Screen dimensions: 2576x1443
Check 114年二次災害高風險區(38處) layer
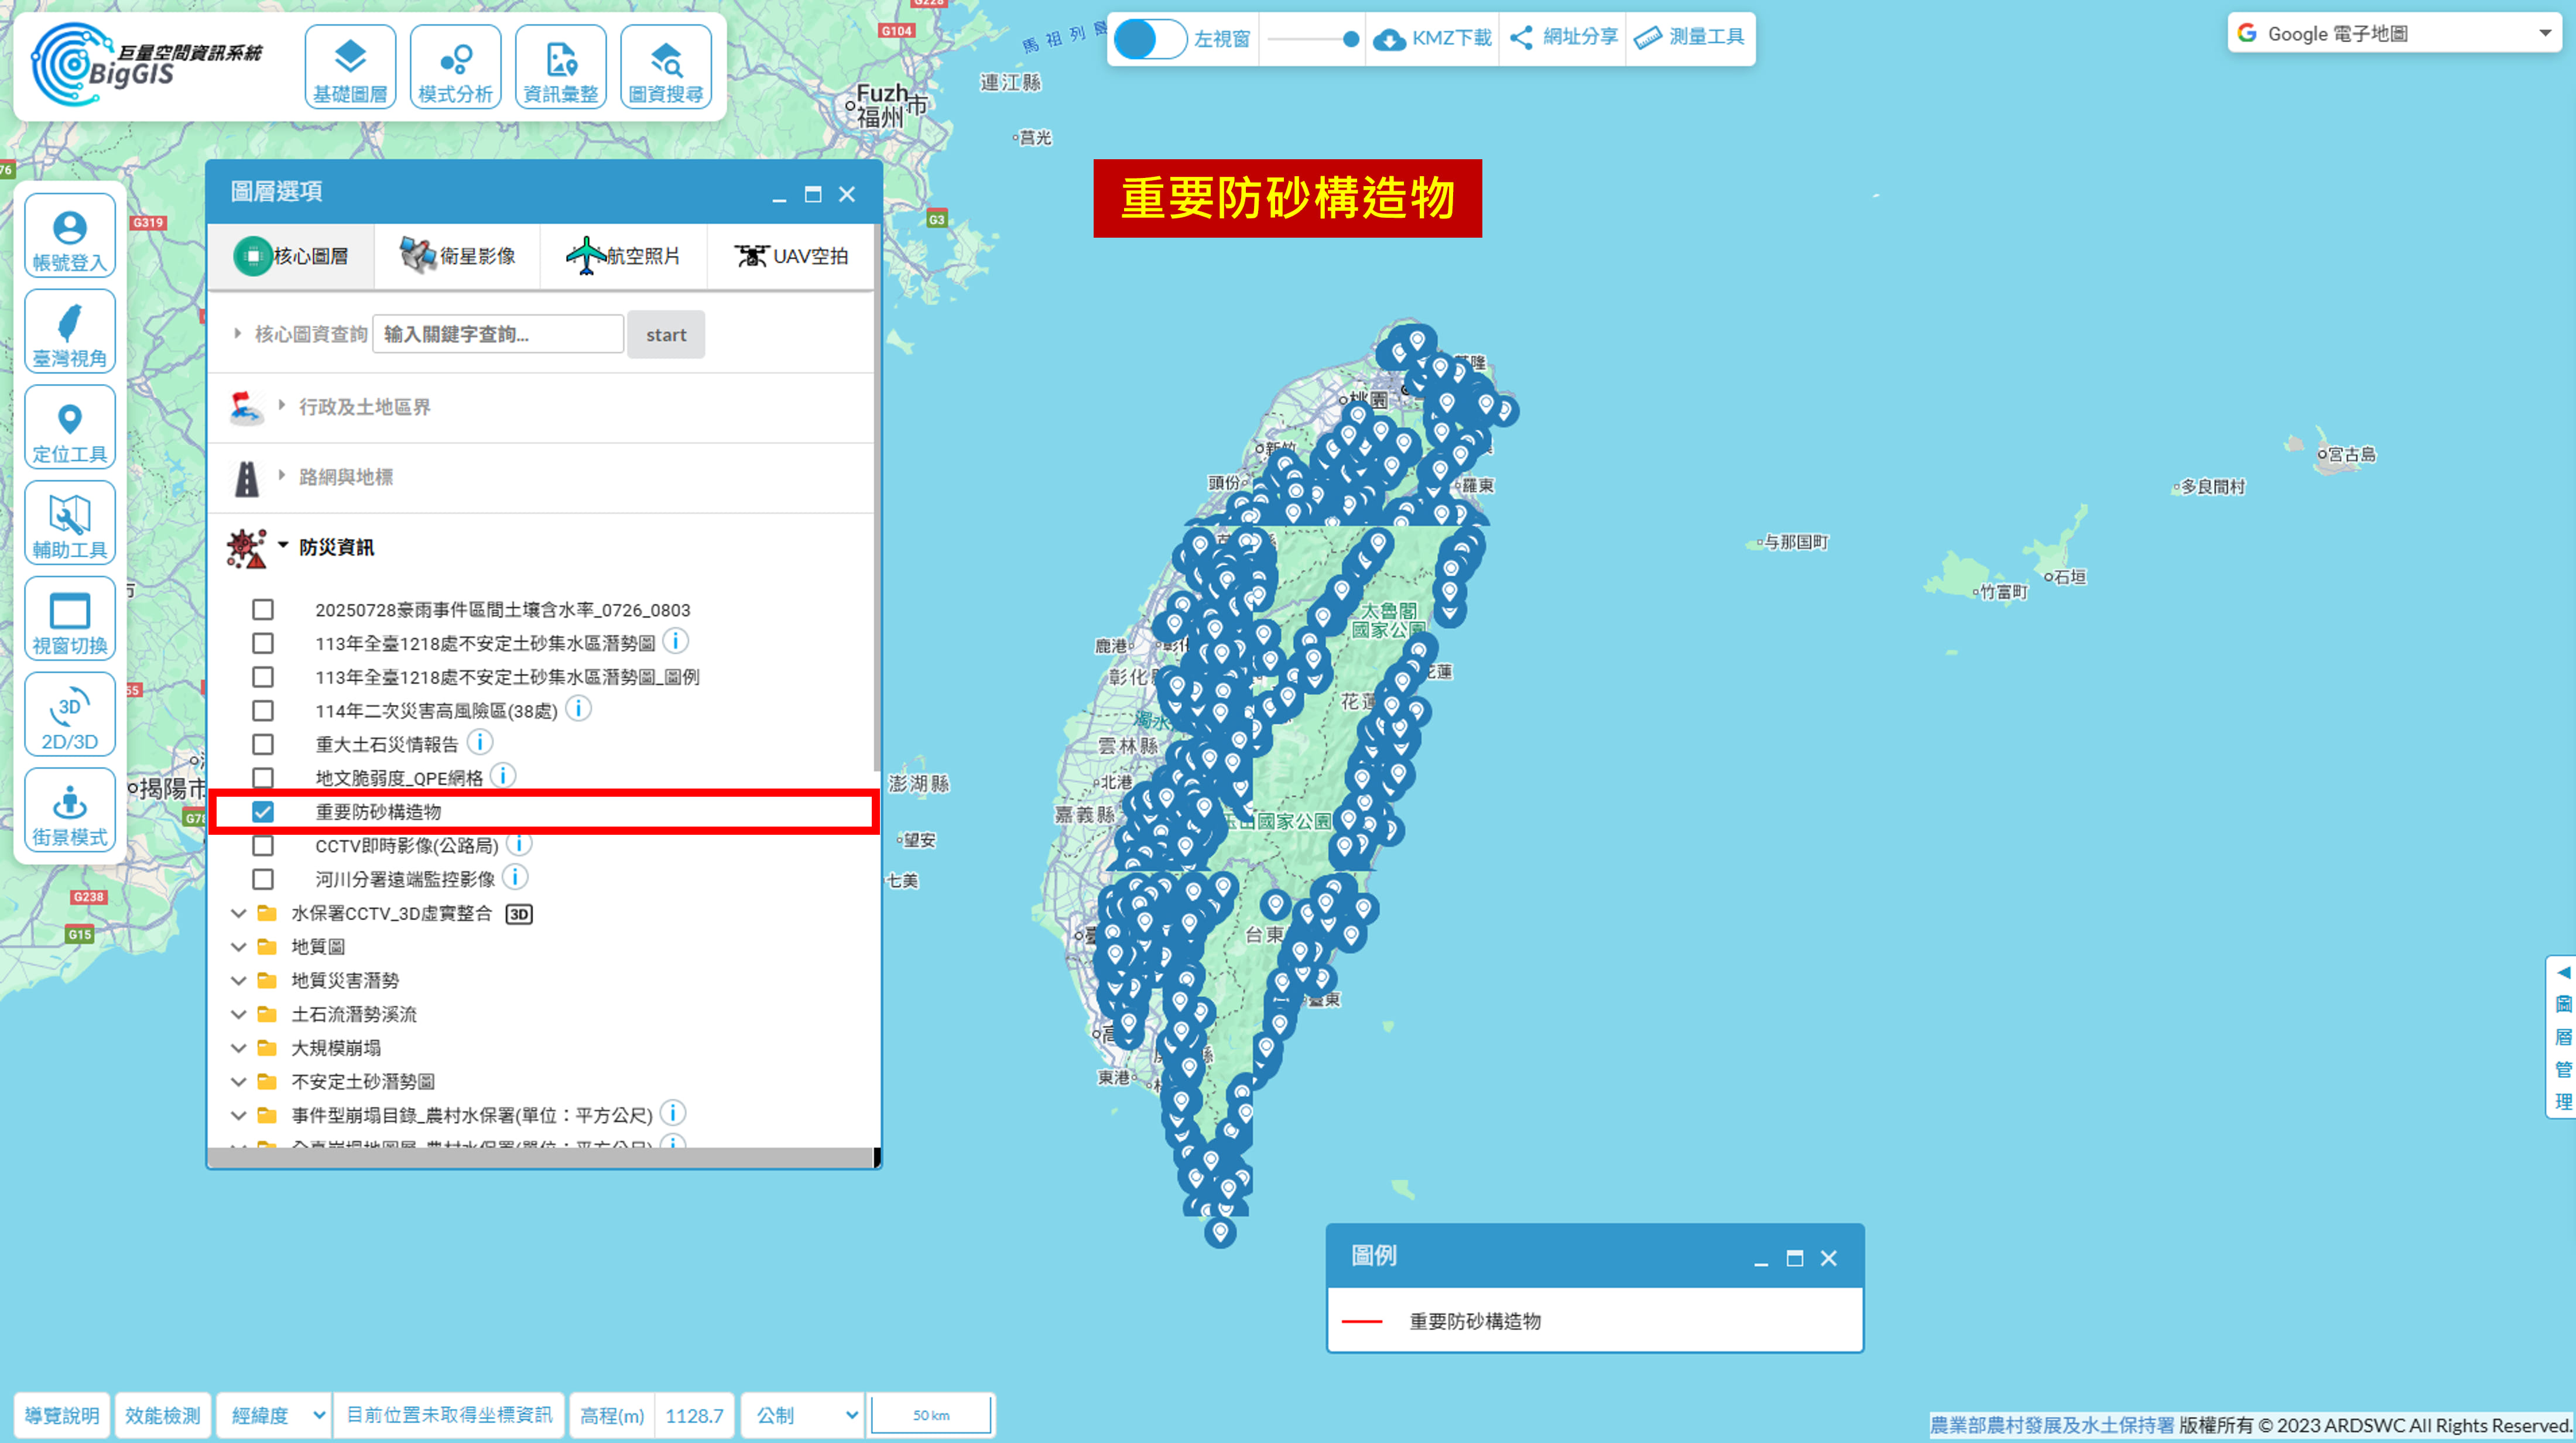pyautogui.click(x=263, y=711)
